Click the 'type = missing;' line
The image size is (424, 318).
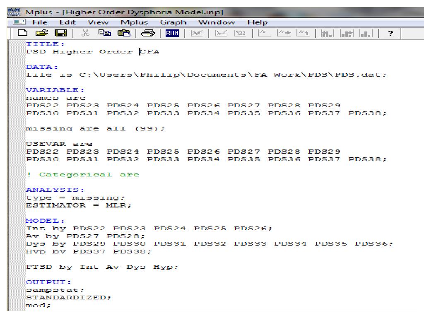75,198
